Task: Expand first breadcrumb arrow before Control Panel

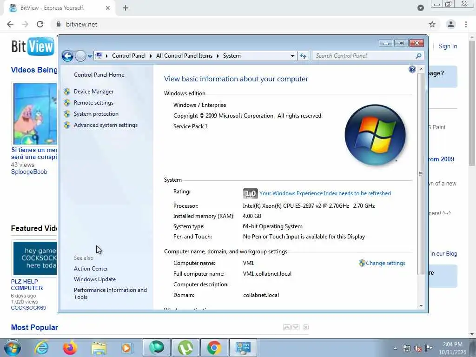Action: coord(107,56)
